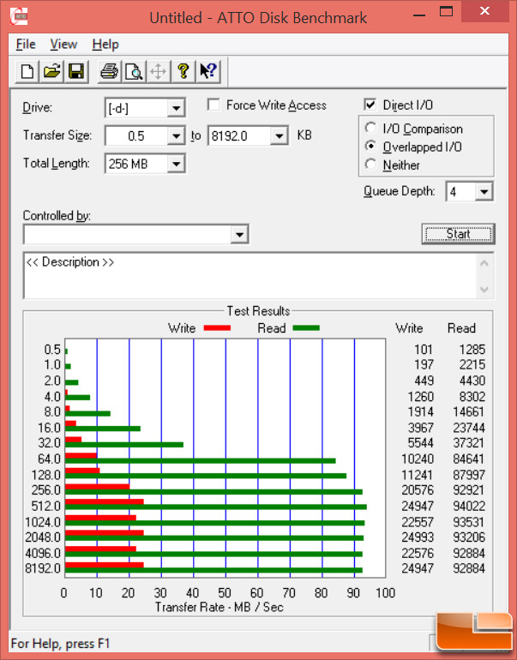517x660 pixels.
Task: Click the status bar text For Help, press F1
Action: (60, 644)
